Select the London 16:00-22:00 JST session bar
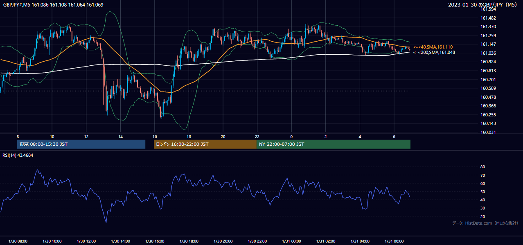523x245 pixels. (x=205, y=144)
